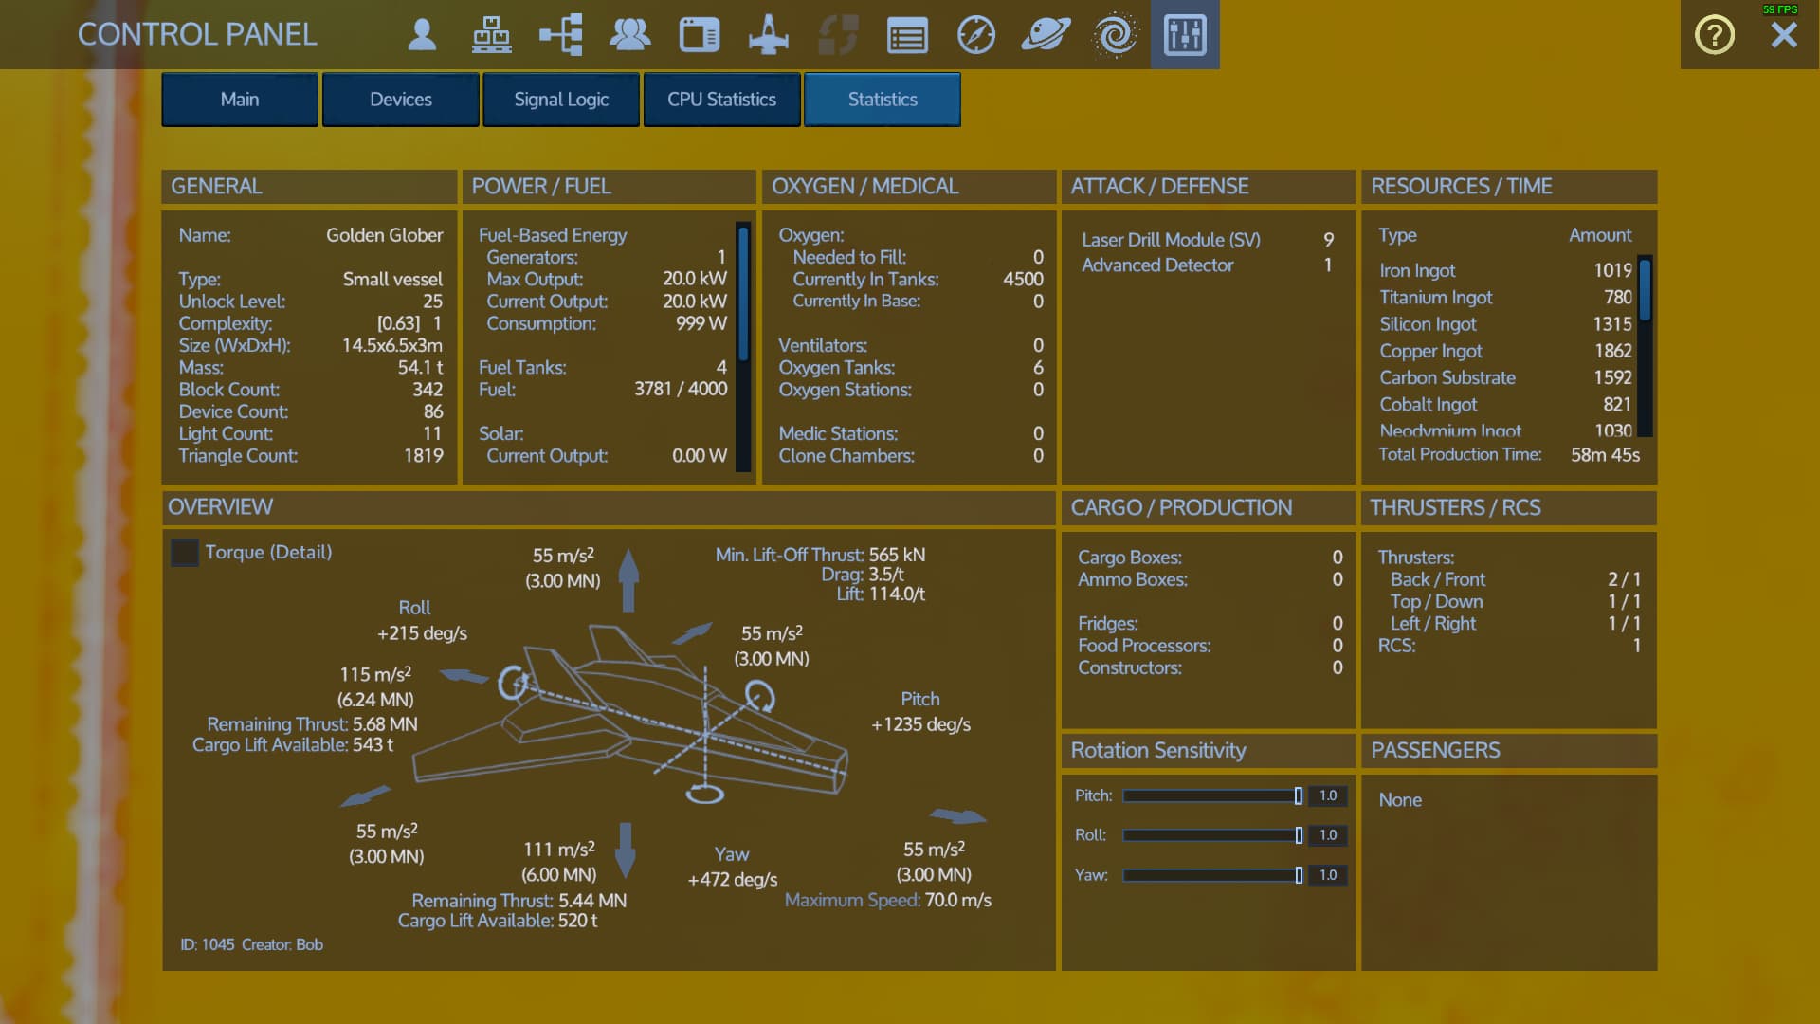Click the Total Production Time value
The height and width of the screenshot is (1024, 1820).
(x=1605, y=455)
